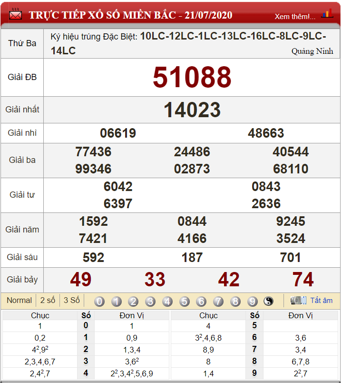
Task: Click the speaker icon beside Tắt âm
Action: [298, 300]
